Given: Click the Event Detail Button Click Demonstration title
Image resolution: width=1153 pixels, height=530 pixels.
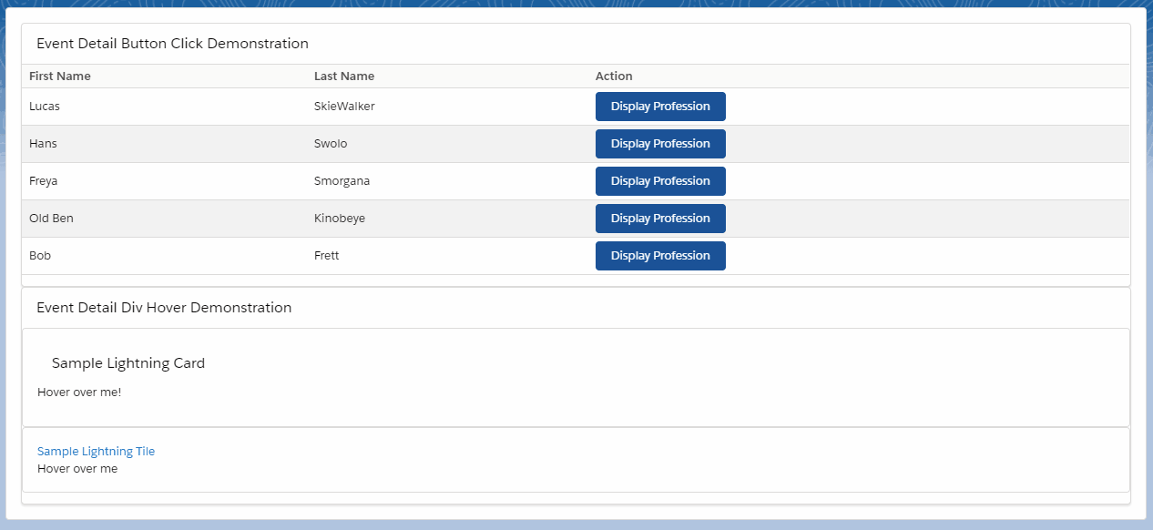Looking at the screenshot, I should pyautogui.click(x=172, y=44).
